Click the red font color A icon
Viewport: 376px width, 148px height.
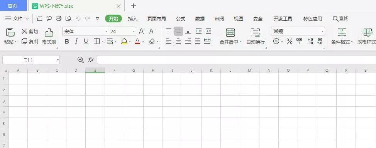point(137,41)
